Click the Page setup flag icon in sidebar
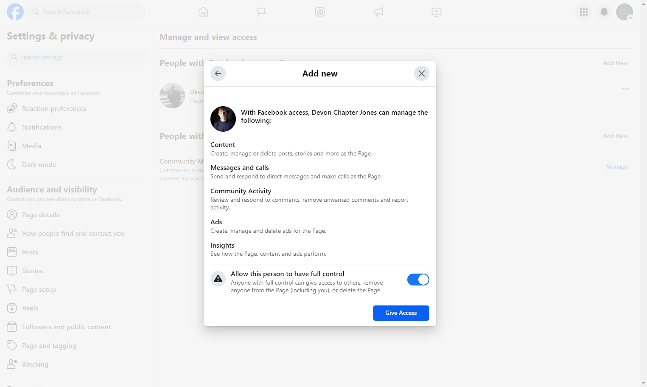This screenshot has width=647, height=387. (12, 289)
